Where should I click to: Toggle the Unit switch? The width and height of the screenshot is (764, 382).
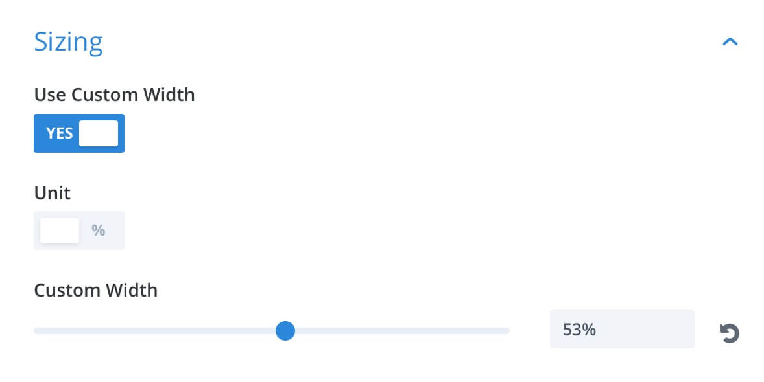click(x=79, y=230)
